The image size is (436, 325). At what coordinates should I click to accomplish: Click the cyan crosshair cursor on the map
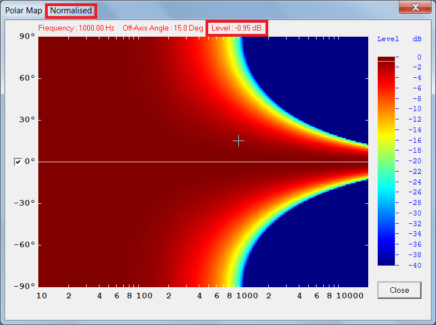coord(238,141)
